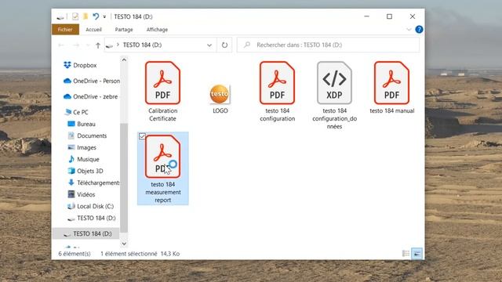
Task: Click the Undo quick access icon
Action: [x=96, y=16]
